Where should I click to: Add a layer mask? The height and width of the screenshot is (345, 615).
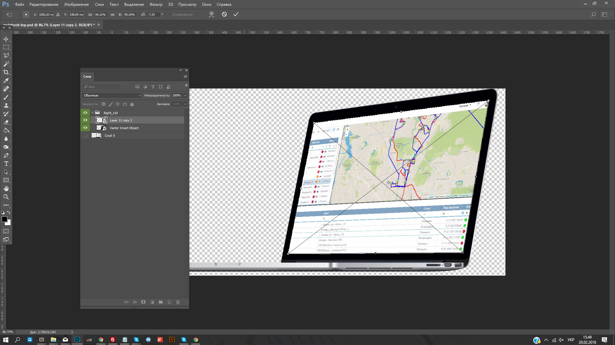[x=143, y=302]
